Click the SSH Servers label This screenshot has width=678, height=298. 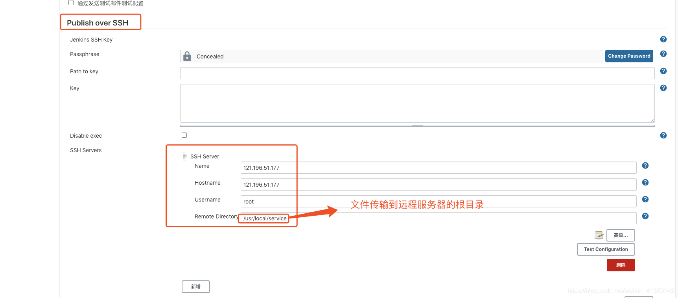pyautogui.click(x=86, y=150)
